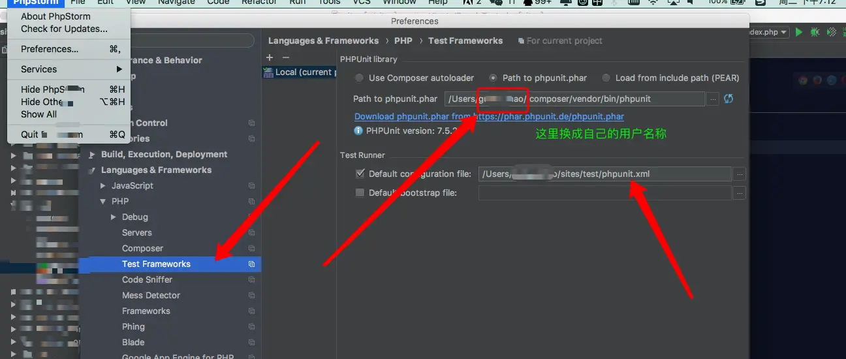Follow the Download phpunit.phar link
Image resolution: width=846 pixels, height=359 pixels.
pyautogui.click(x=489, y=117)
